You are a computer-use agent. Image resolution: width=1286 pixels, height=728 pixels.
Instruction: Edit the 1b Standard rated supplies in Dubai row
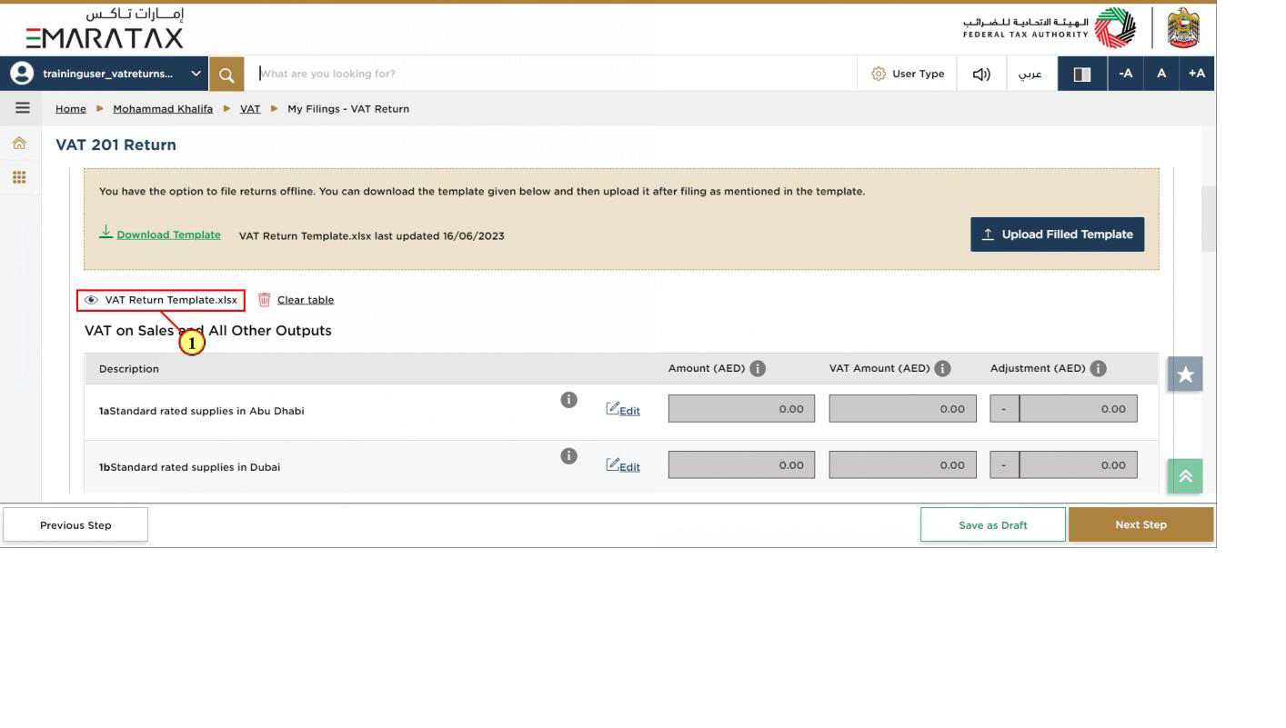(623, 466)
